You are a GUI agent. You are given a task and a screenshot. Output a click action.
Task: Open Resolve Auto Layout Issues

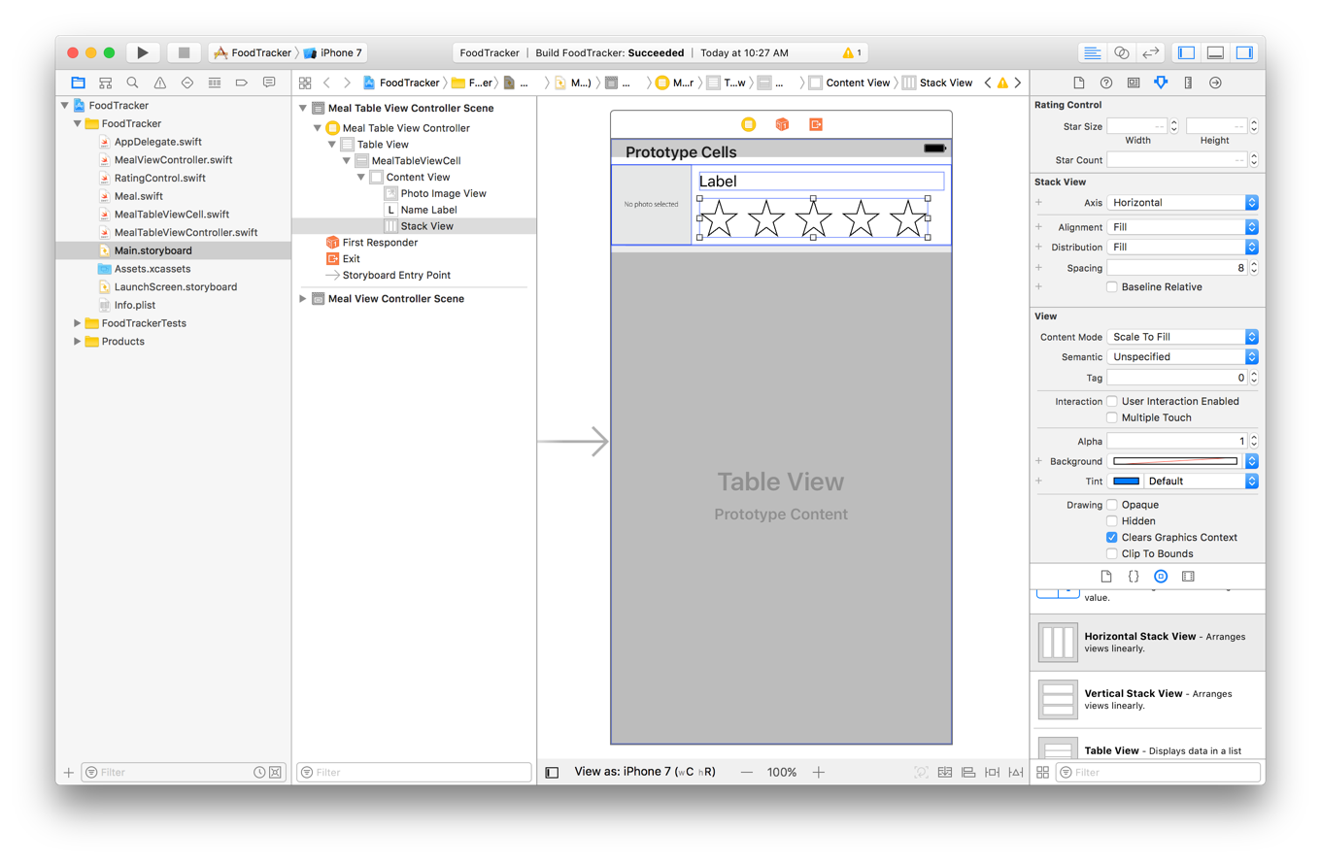(1015, 773)
